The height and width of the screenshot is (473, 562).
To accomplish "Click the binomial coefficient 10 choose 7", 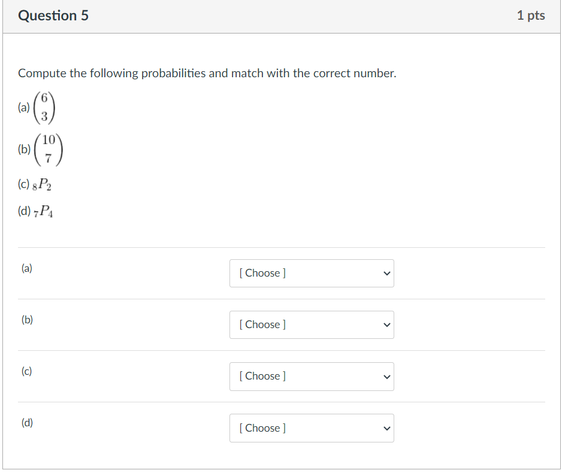I will click(50, 149).
